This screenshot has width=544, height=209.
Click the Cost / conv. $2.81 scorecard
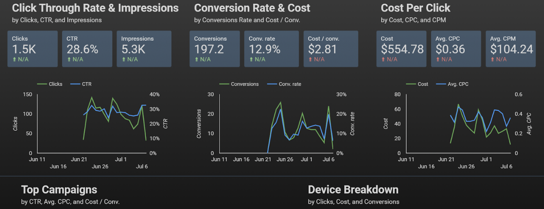coord(330,49)
